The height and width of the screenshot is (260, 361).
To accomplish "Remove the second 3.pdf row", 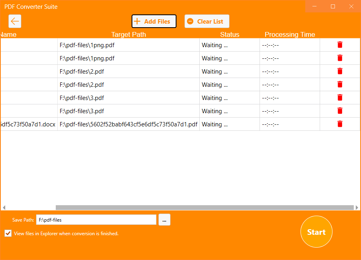I will (x=340, y=111).
